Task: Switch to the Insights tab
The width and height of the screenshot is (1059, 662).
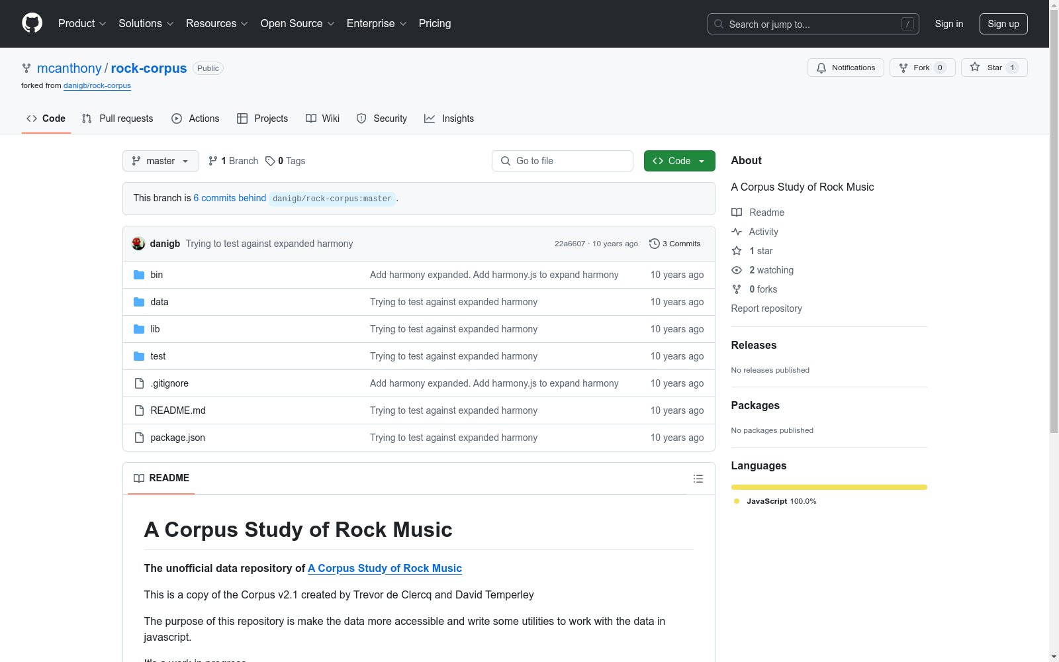Action: [449, 118]
